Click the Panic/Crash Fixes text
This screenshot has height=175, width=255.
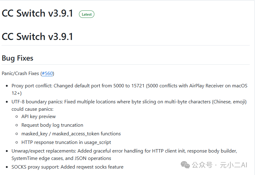20,74
